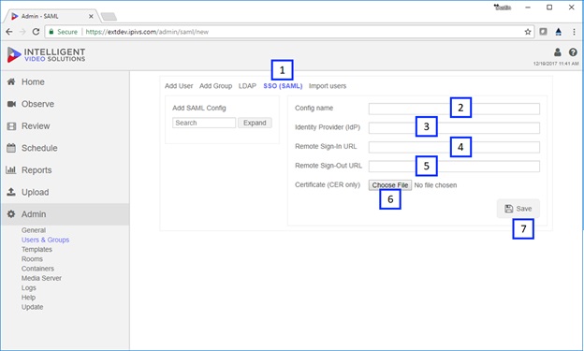Click the Certificate (CER only) label
584x351 pixels.
(328, 184)
